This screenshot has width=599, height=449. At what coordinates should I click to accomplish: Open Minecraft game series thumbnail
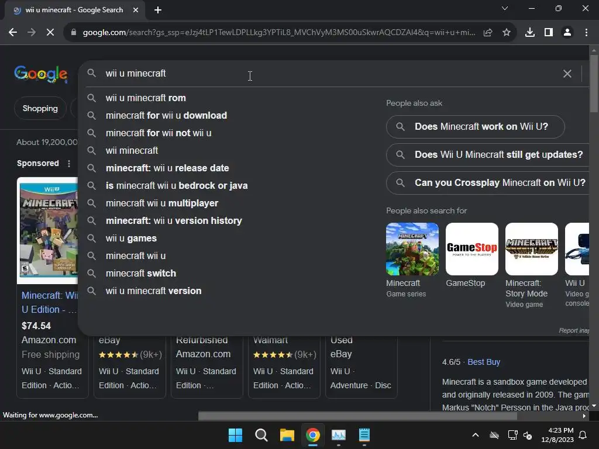412,249
